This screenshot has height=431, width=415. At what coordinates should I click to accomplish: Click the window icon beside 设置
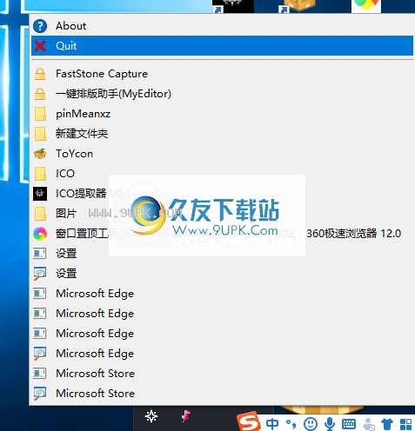coord(40,254)
